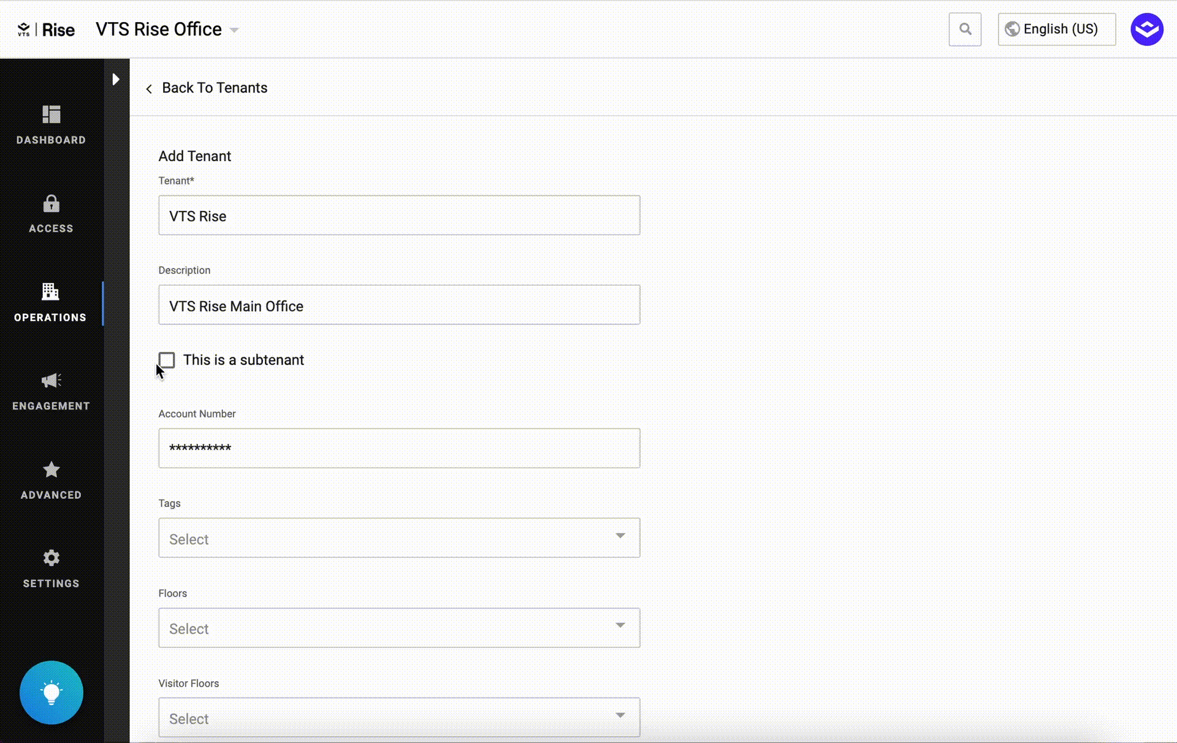This screenshot has height=743, width=1177.
Task: Open the purple user avatar menu
Action: coord(1147,29)
